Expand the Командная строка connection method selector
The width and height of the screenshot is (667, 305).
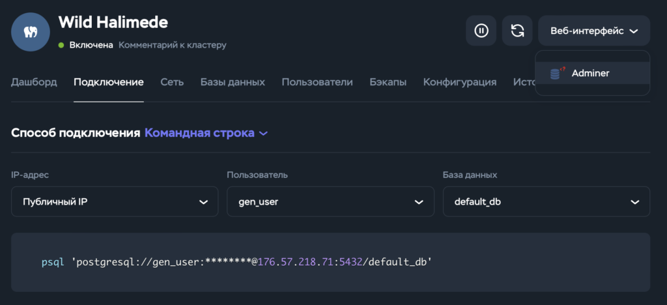click(206, 133)
